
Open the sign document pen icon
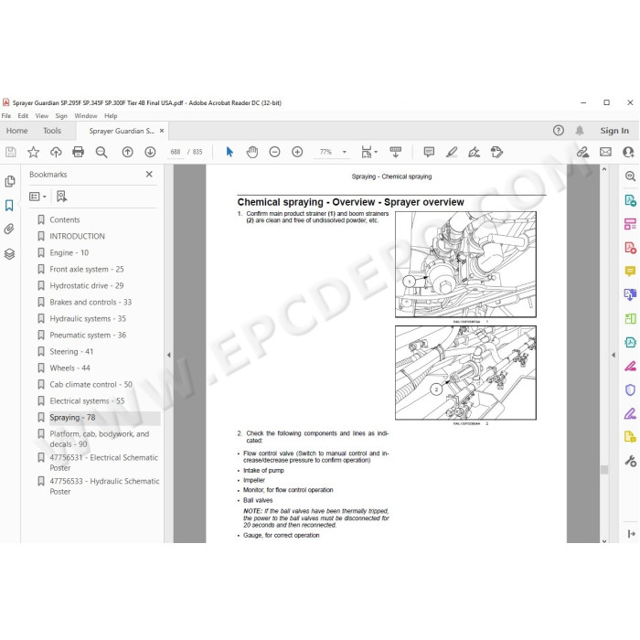pos(474,153)
